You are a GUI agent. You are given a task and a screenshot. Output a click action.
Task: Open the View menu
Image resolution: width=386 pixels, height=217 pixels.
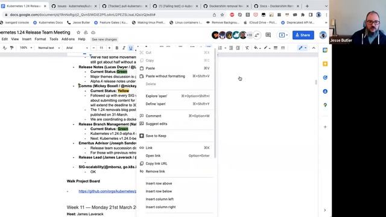tap(14, 39)
